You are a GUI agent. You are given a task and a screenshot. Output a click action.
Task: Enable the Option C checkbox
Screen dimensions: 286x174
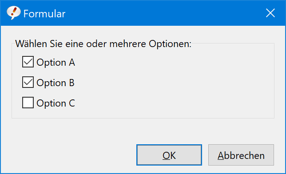coord(28,103)
